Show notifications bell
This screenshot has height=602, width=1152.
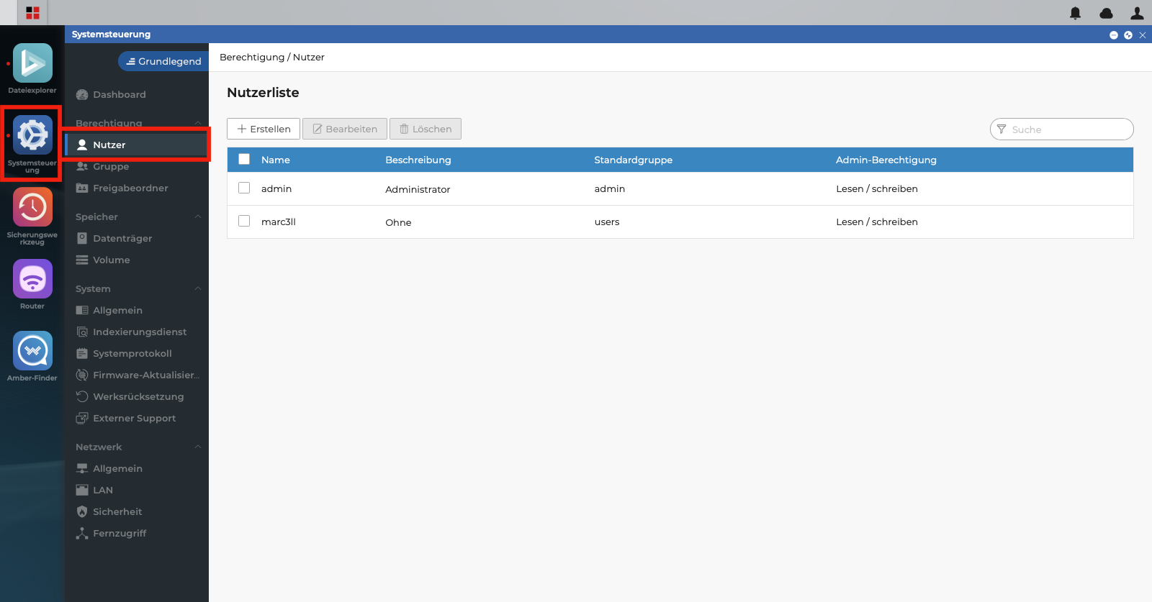(1075, 13)
